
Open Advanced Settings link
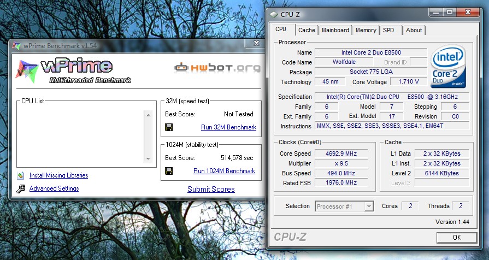pos(54,188)
